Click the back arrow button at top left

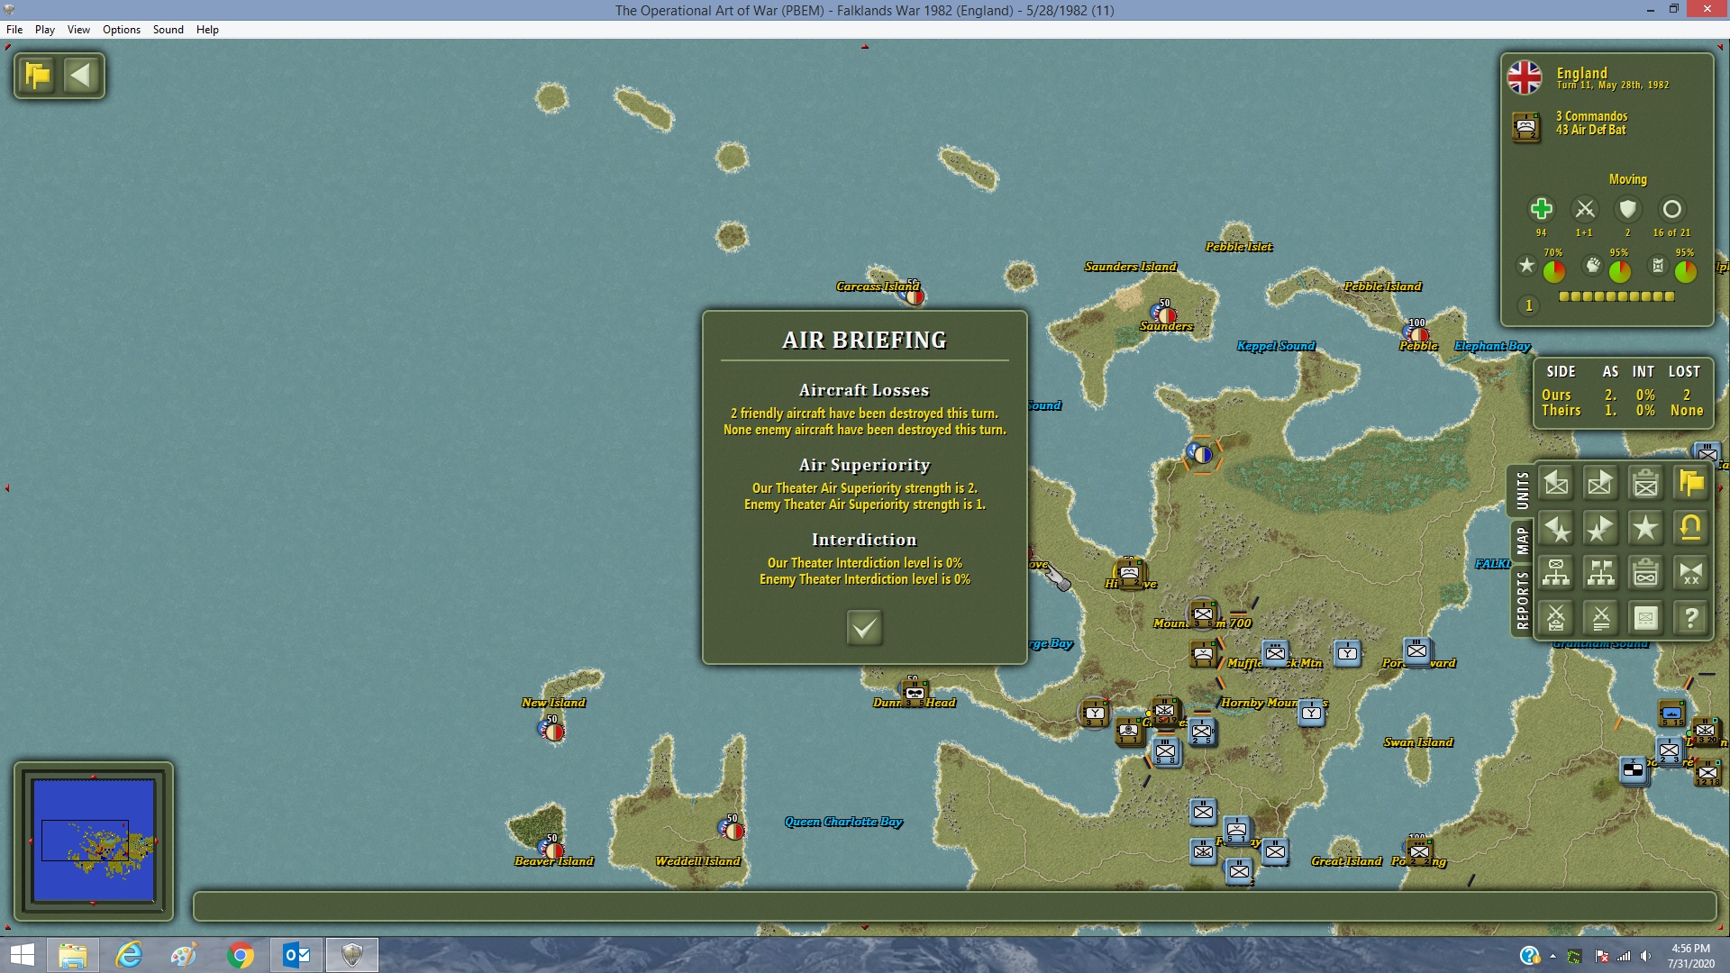[x=81, y=75]
